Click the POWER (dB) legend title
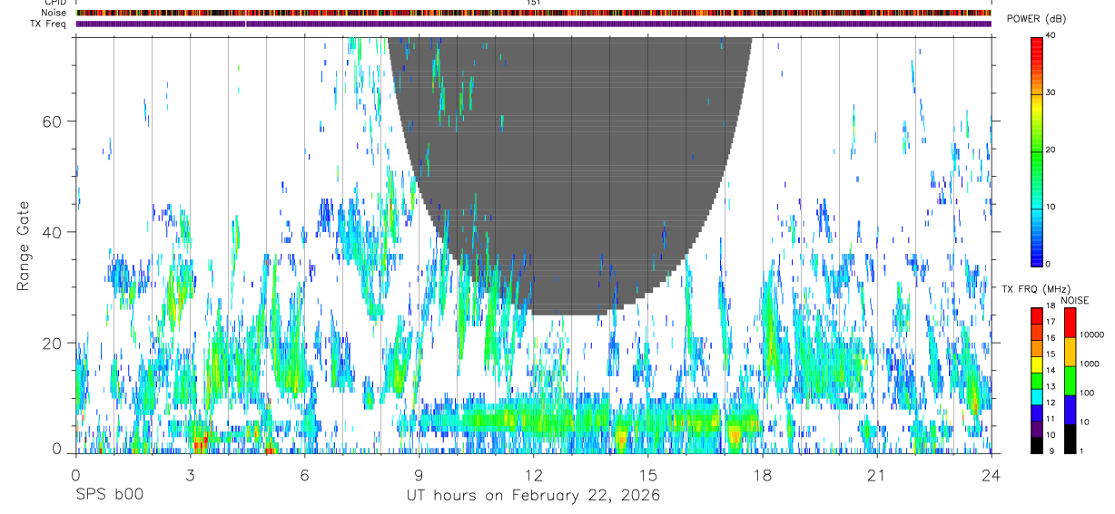 [1037, 19]
